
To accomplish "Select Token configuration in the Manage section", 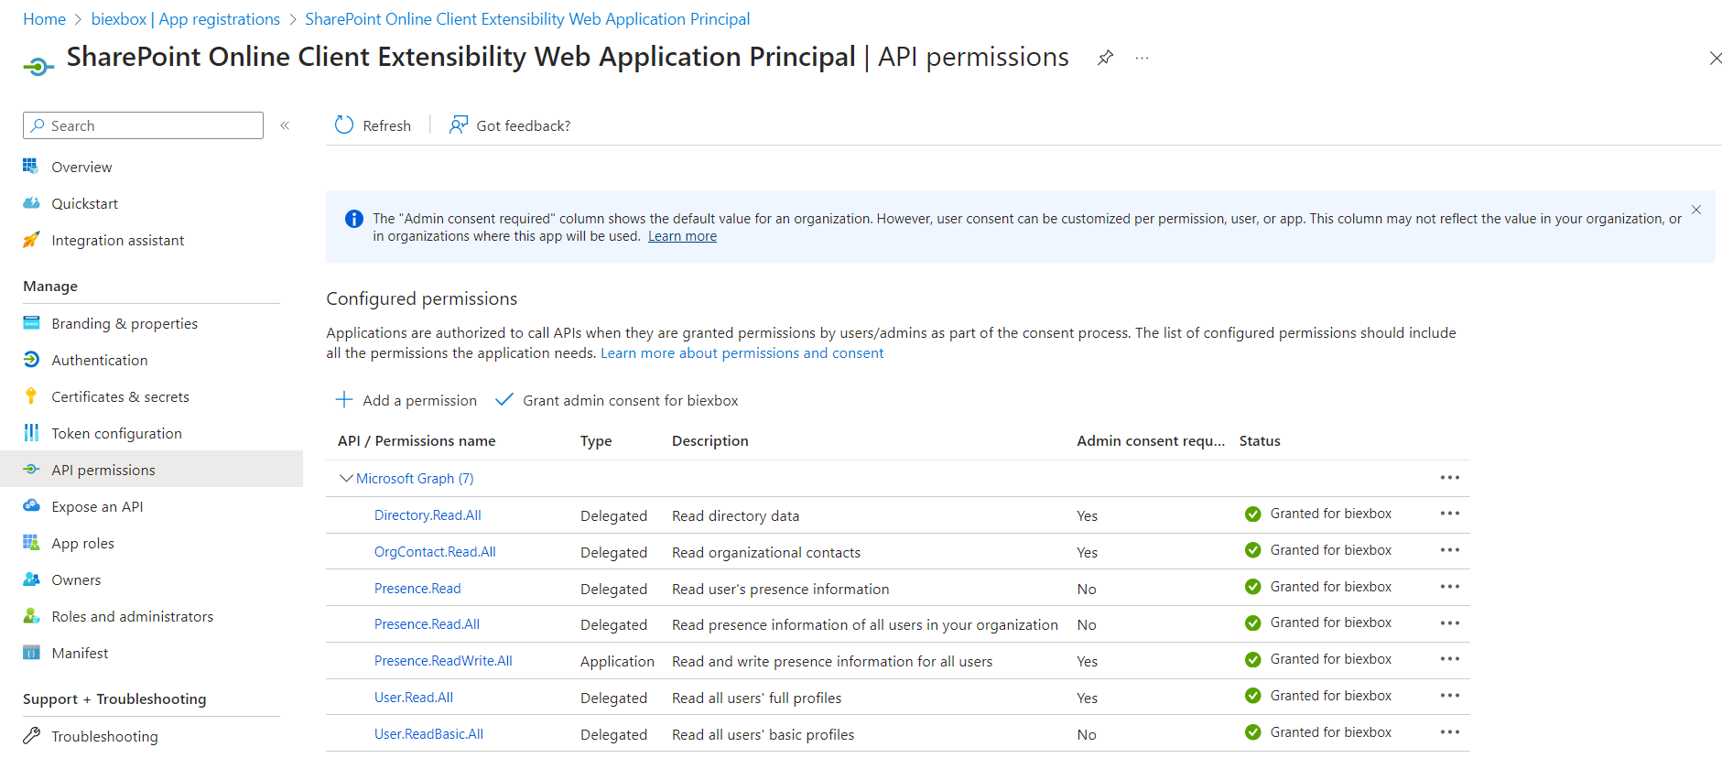I will pyautogui.click(x=116, y=433).
